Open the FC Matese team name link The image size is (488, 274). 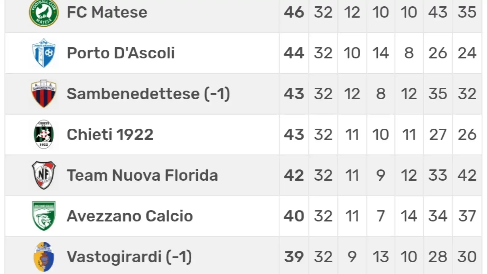tap(107, 12)
